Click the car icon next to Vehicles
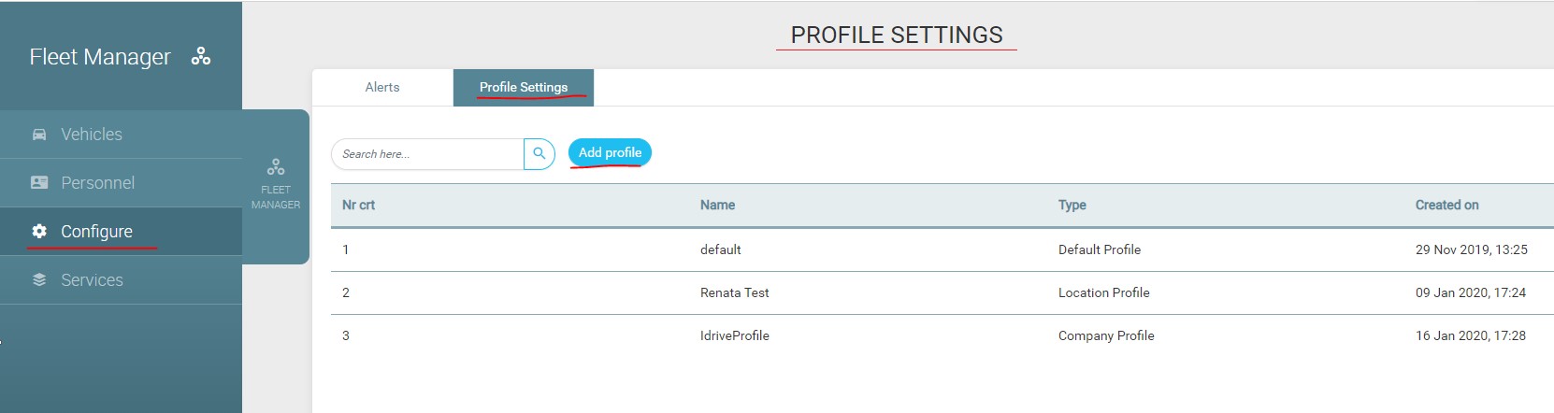The height and width of the screenshot is (413, 1554). 39,135
